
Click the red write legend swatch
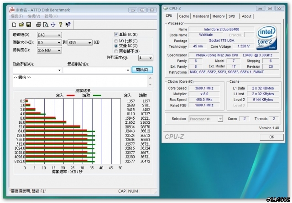[x=71, y=96]
